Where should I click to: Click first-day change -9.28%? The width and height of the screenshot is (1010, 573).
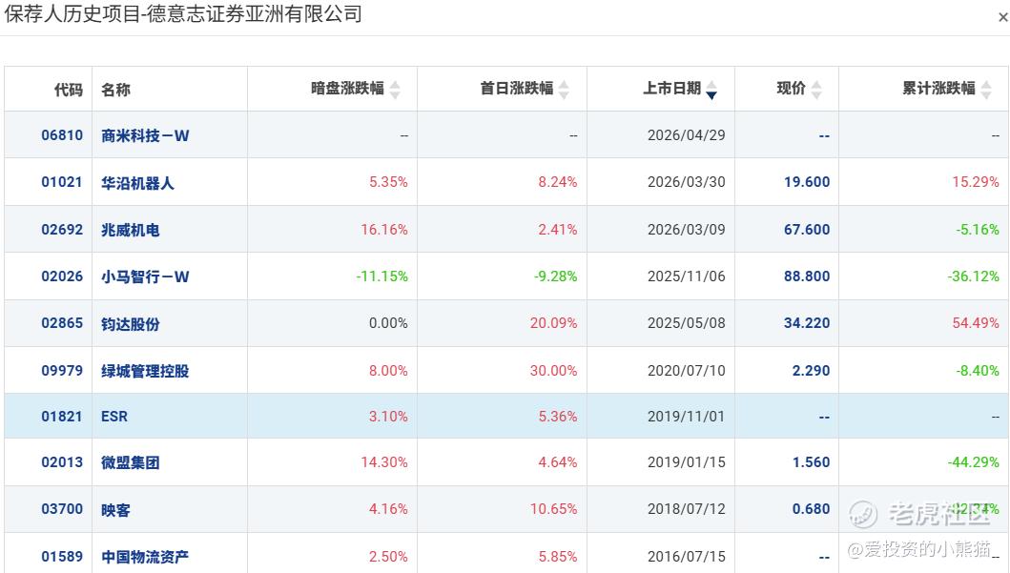coord(555,276)
